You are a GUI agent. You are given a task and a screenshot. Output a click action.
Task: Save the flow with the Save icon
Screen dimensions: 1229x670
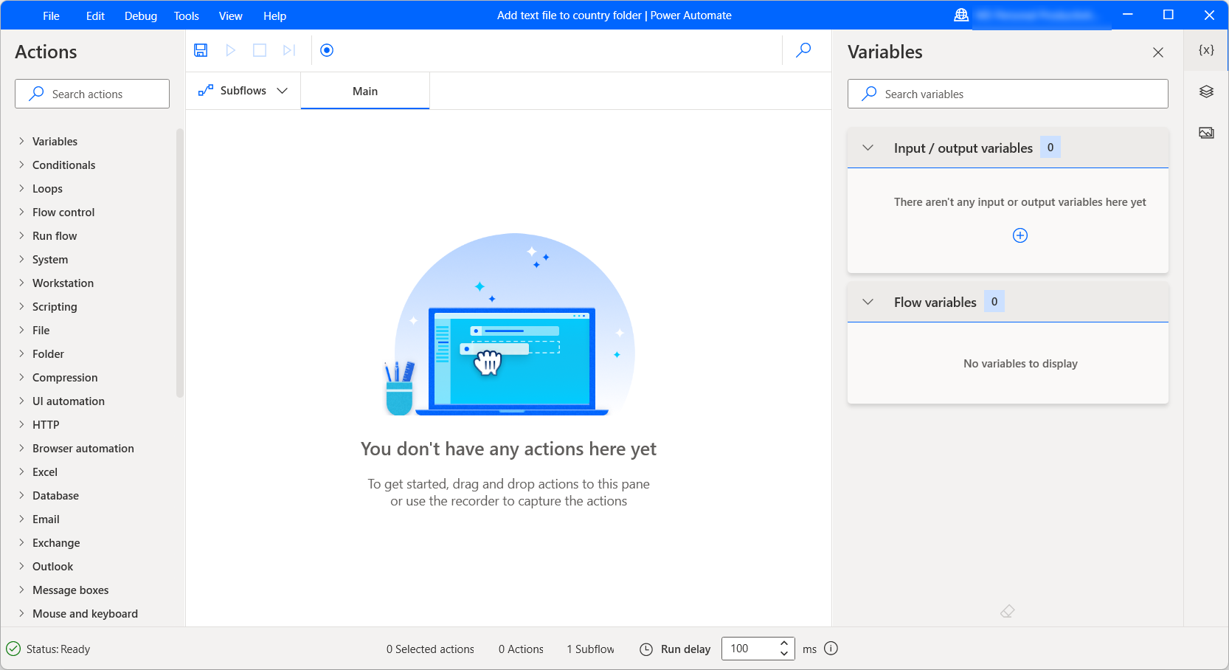[x=200, y=50]
